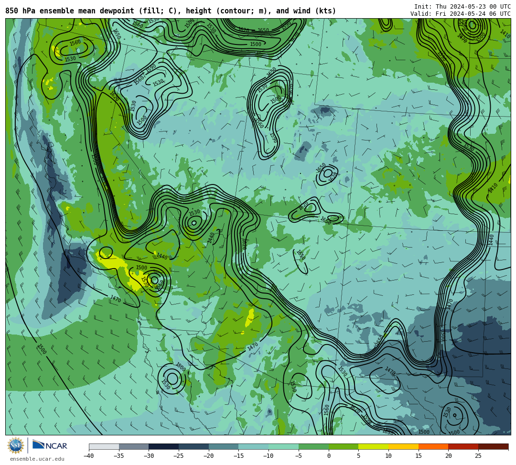The height and width of the screenshot is (465, 516).
Task: Pick the light teal -15 to -10 colorbar segment
Action: tap(254, 446)
